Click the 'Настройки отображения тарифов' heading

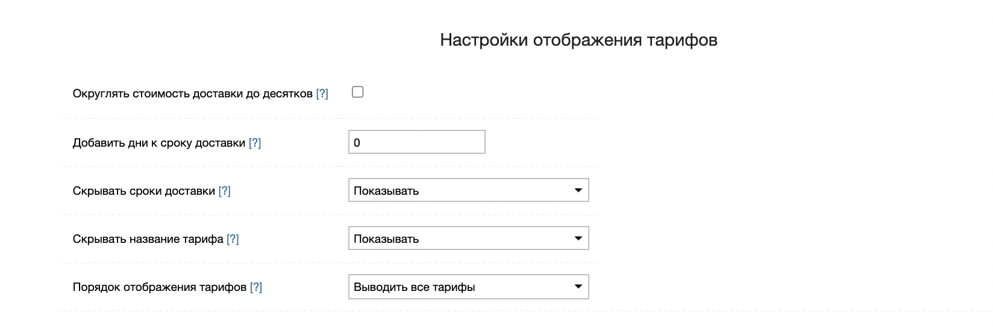(x=578, y=40)
